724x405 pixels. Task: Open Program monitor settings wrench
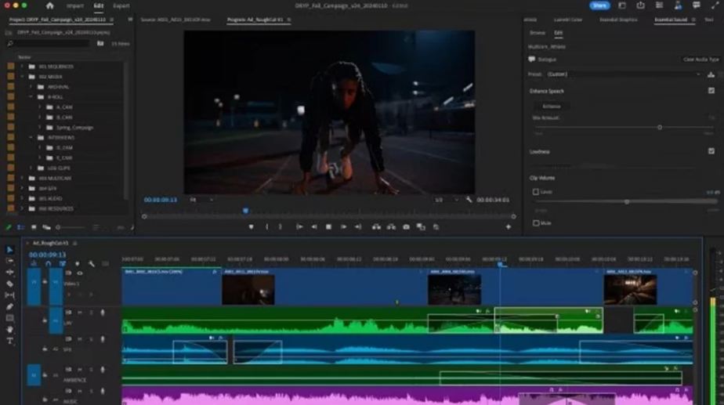pyautogui.click(x=469, y=200)
